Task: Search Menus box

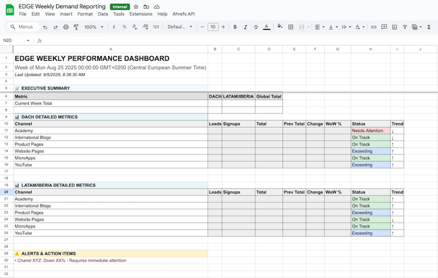Action: pyautogui.click(x=23, y=27)
